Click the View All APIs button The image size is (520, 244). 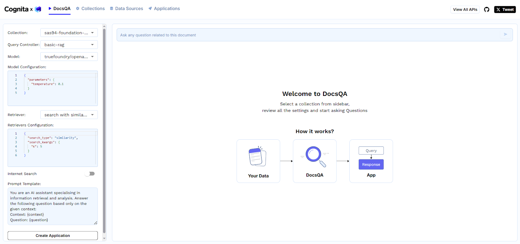pos(465,9)
